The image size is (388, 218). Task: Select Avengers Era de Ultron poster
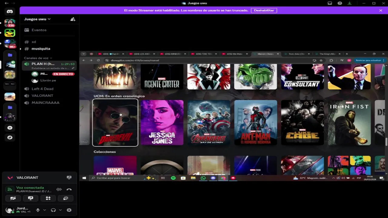click(209, 123)
